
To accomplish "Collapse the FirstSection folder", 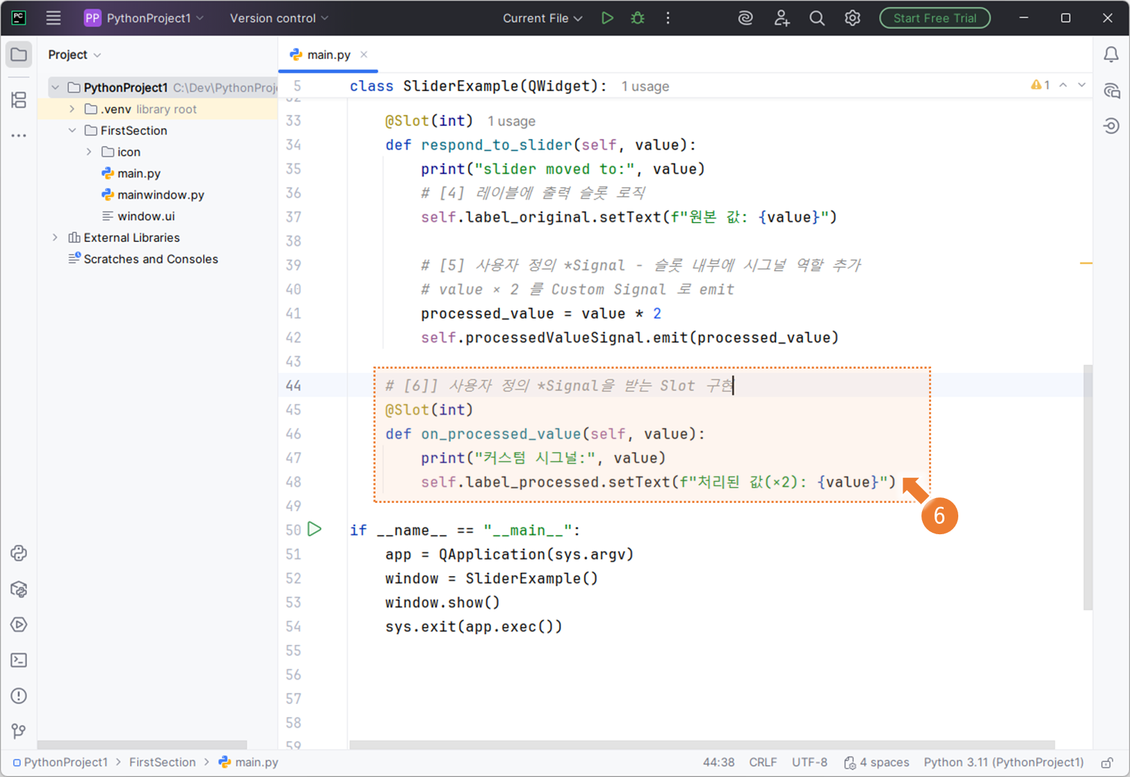I will click(x=72, y=131).
